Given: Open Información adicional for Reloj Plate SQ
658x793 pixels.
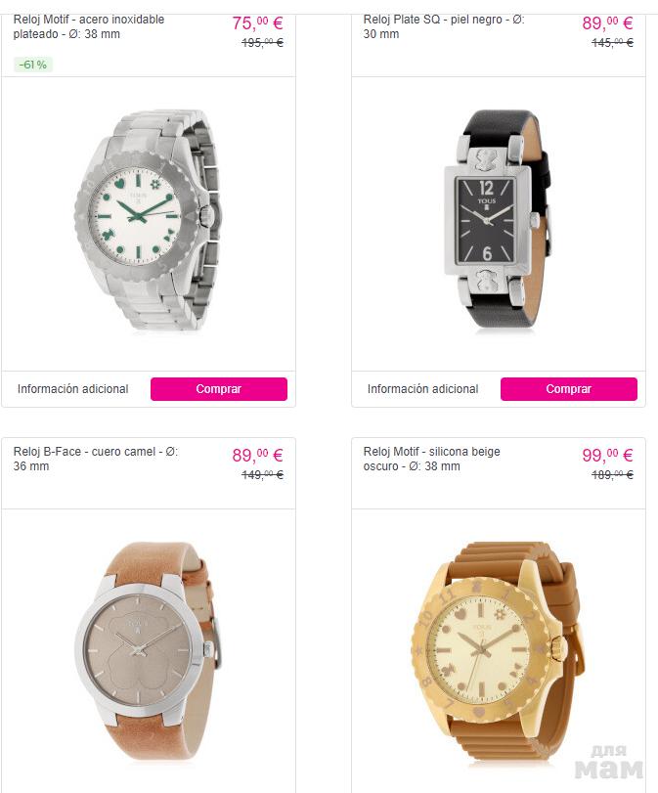Looking at the screenshot, I should [x=422, y=389].
